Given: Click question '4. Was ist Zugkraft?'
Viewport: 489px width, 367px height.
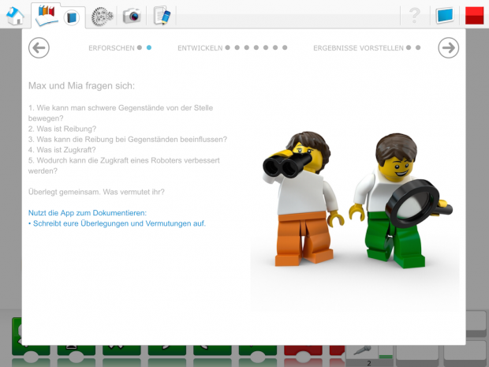Looking at the screenshot, I should [62, 150].
